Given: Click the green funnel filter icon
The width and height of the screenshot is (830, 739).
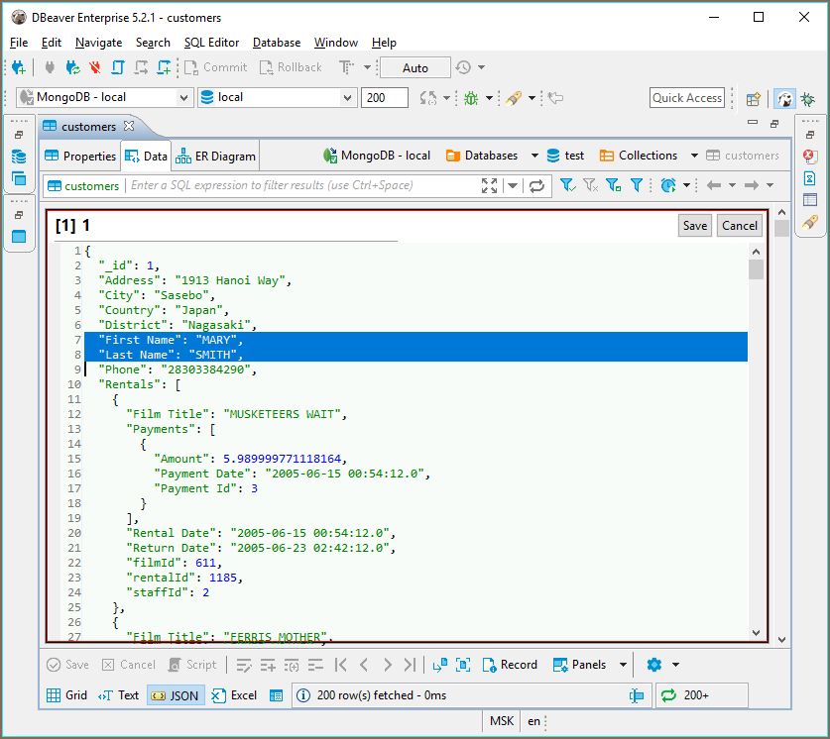Looking at the screenshot, I should (x=567, y=185).
